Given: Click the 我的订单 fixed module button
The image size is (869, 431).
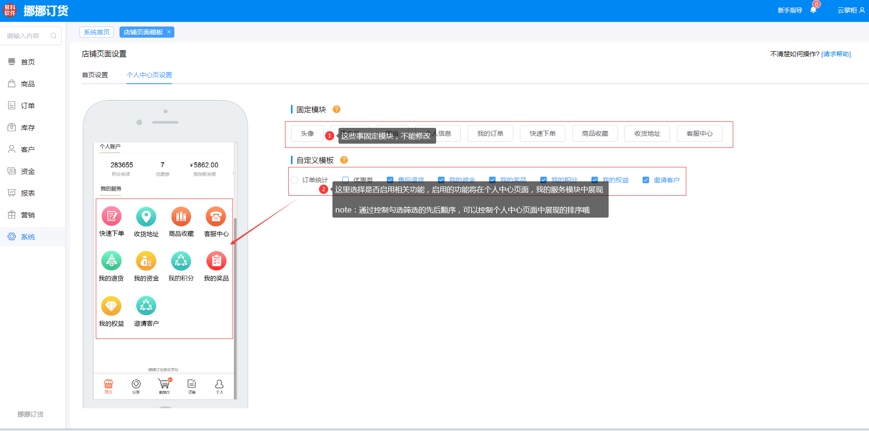Looking at the screenshot, I should (490, 133).
